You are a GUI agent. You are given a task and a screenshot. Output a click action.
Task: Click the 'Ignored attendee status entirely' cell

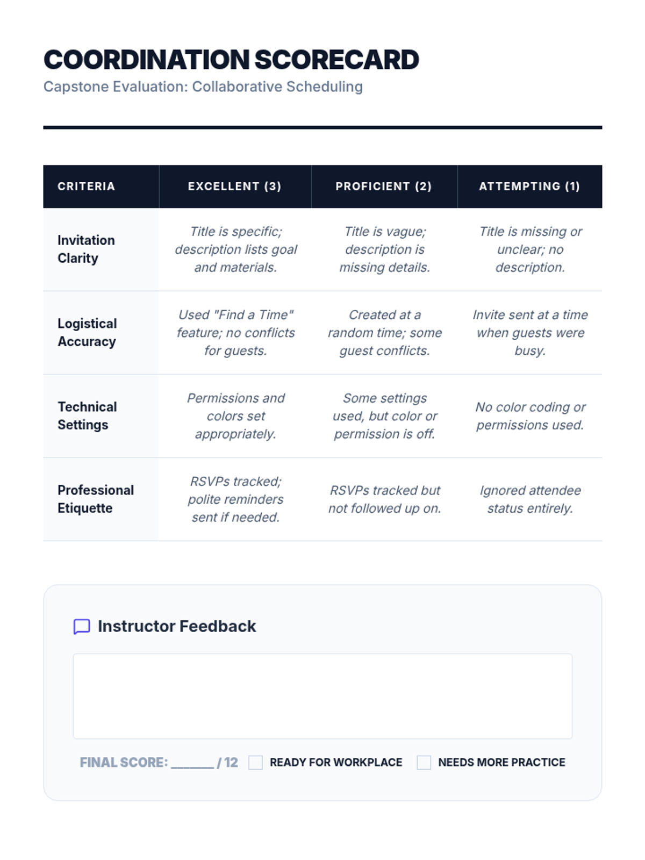(530, 499)
